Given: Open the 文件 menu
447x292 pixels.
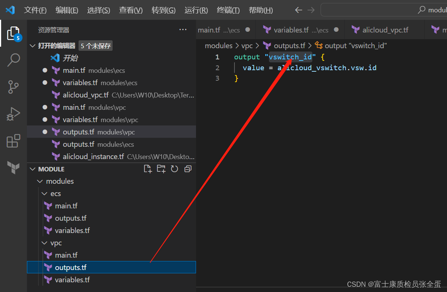Looking at the screenshot, I should coord(35,10).
